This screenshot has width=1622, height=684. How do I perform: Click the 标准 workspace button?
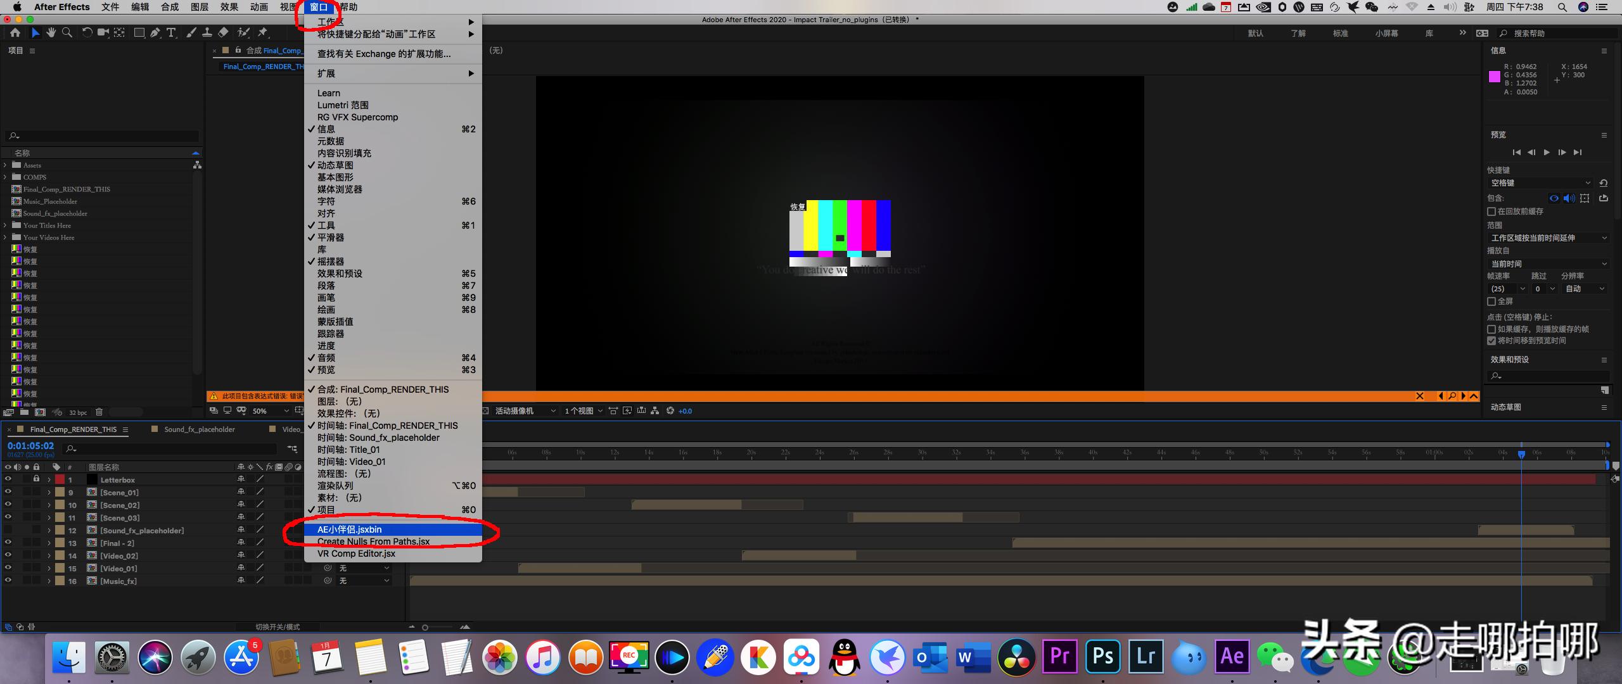point(1340,33)
